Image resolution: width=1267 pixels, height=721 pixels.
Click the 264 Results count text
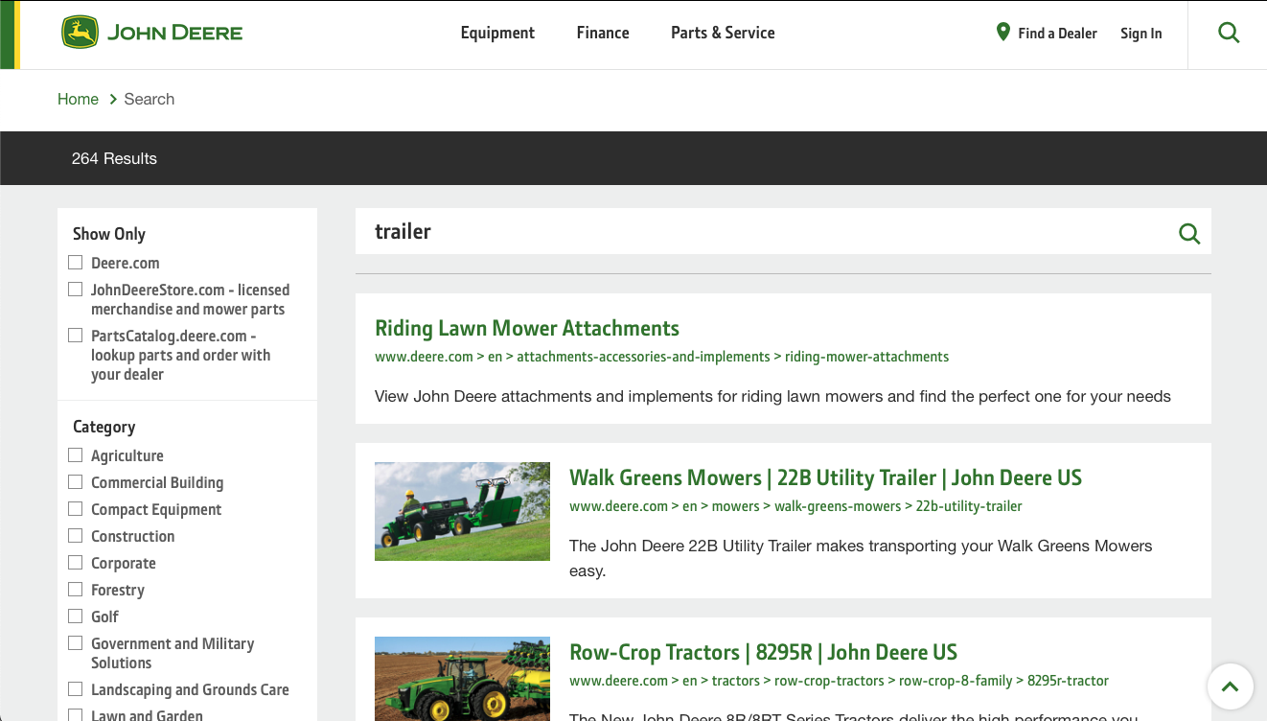pyautogui.click(x=114, y=159)
